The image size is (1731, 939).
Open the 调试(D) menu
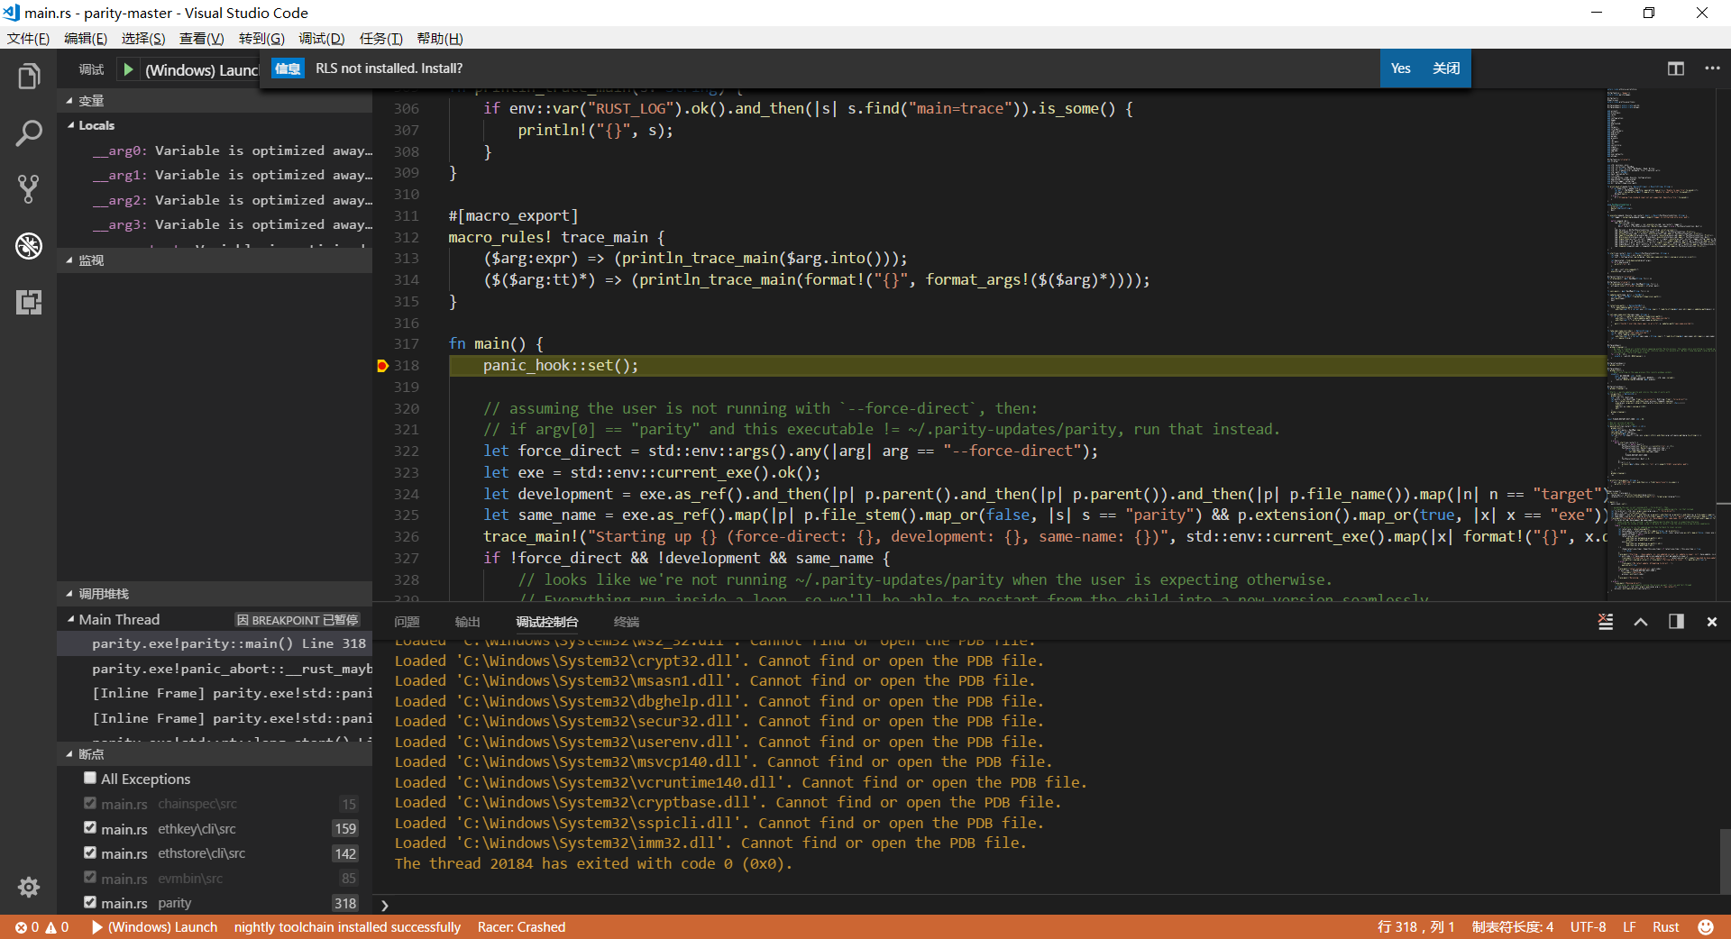(322, 39)
